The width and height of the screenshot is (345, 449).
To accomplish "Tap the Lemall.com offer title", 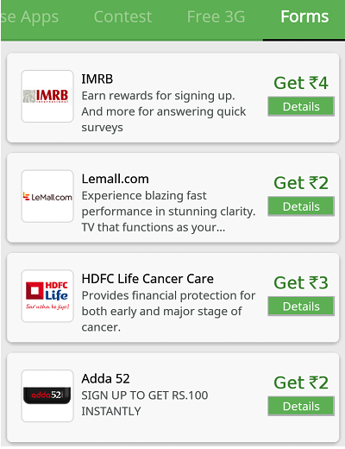I will point(116,179).
